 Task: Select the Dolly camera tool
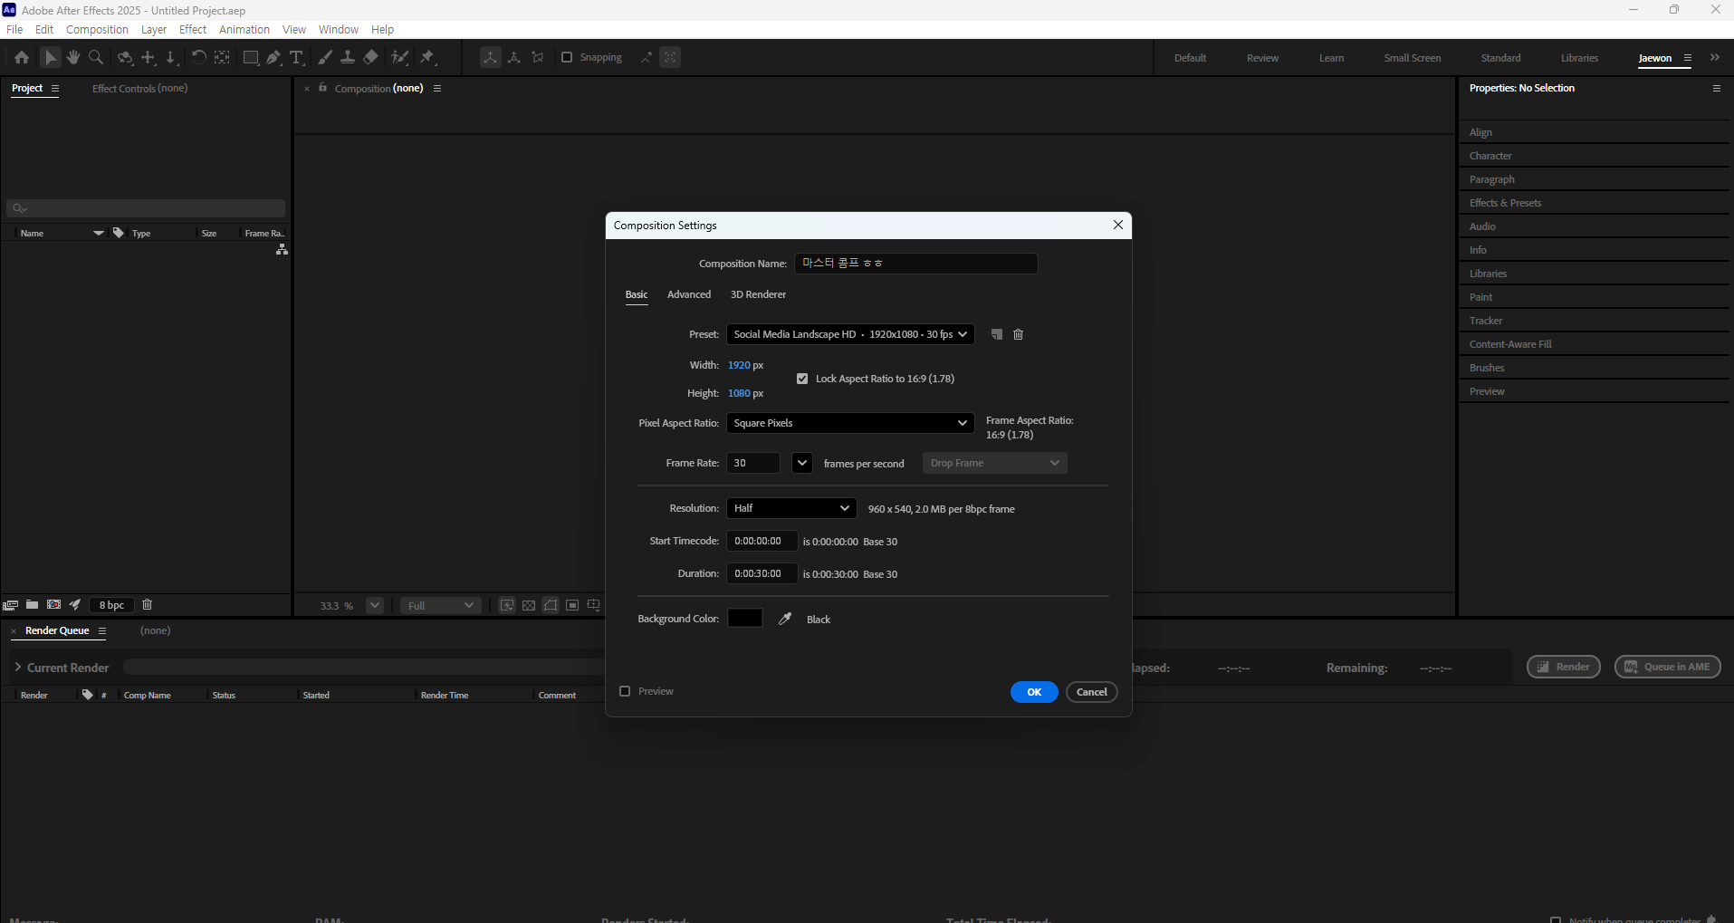(x=171, y=57)
